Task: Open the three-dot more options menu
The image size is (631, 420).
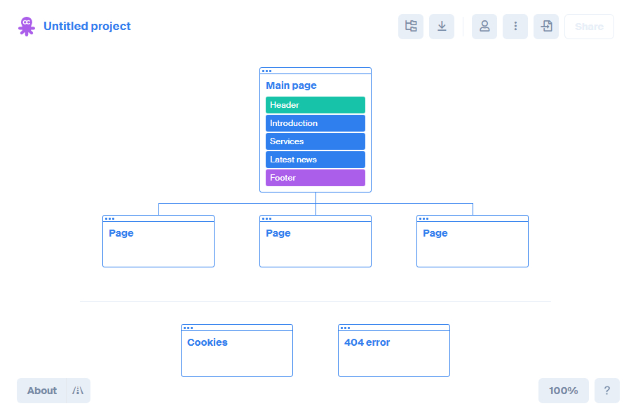Action: (x=515, y=27)
